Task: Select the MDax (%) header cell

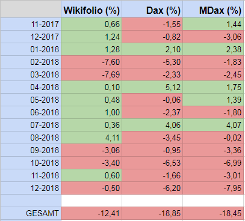Action: 213,9
